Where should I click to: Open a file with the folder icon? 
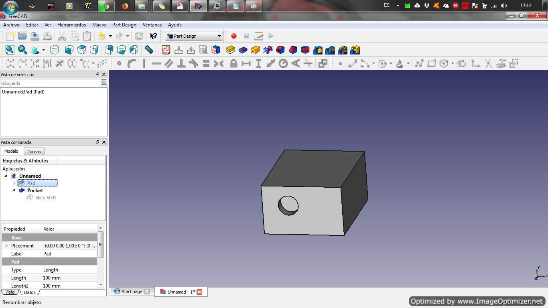tap(22, 36)
